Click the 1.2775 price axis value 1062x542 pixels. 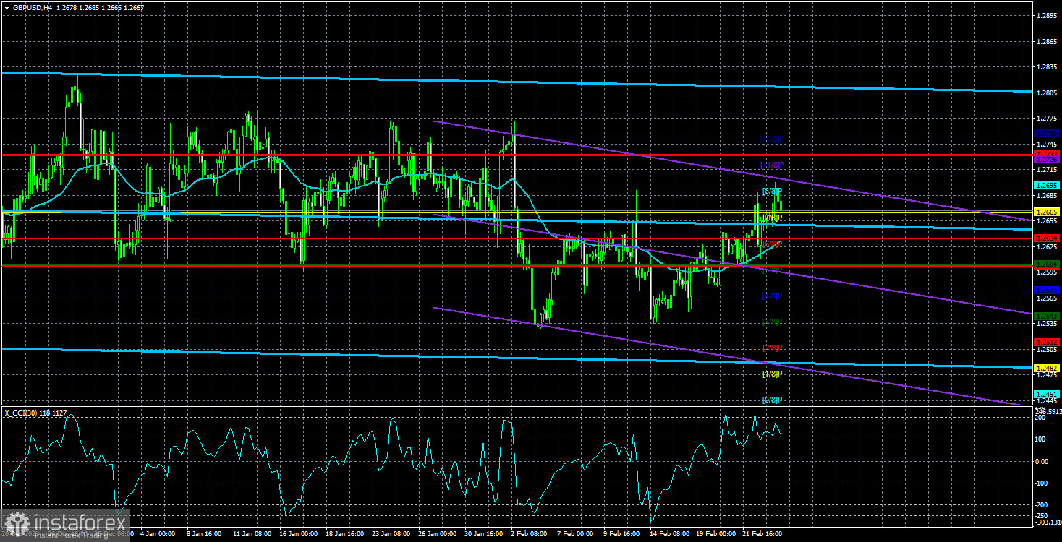(x=1047, y=118)
